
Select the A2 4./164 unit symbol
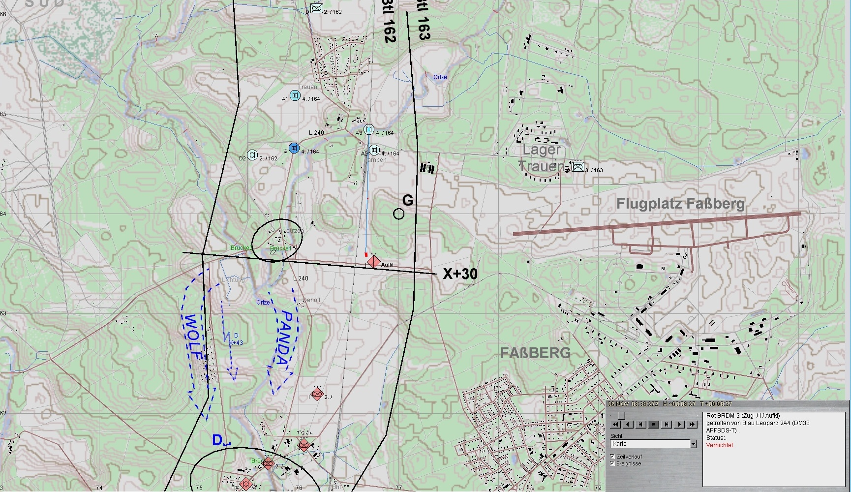tap(374, 150)
